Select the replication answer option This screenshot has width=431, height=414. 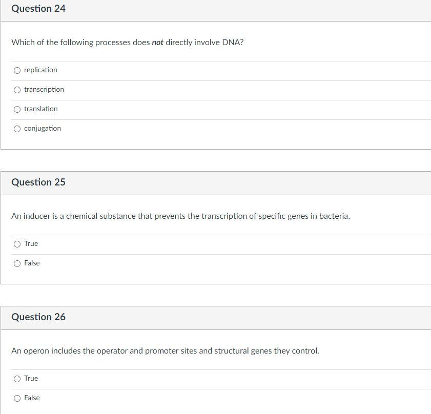tap(17, 70)
